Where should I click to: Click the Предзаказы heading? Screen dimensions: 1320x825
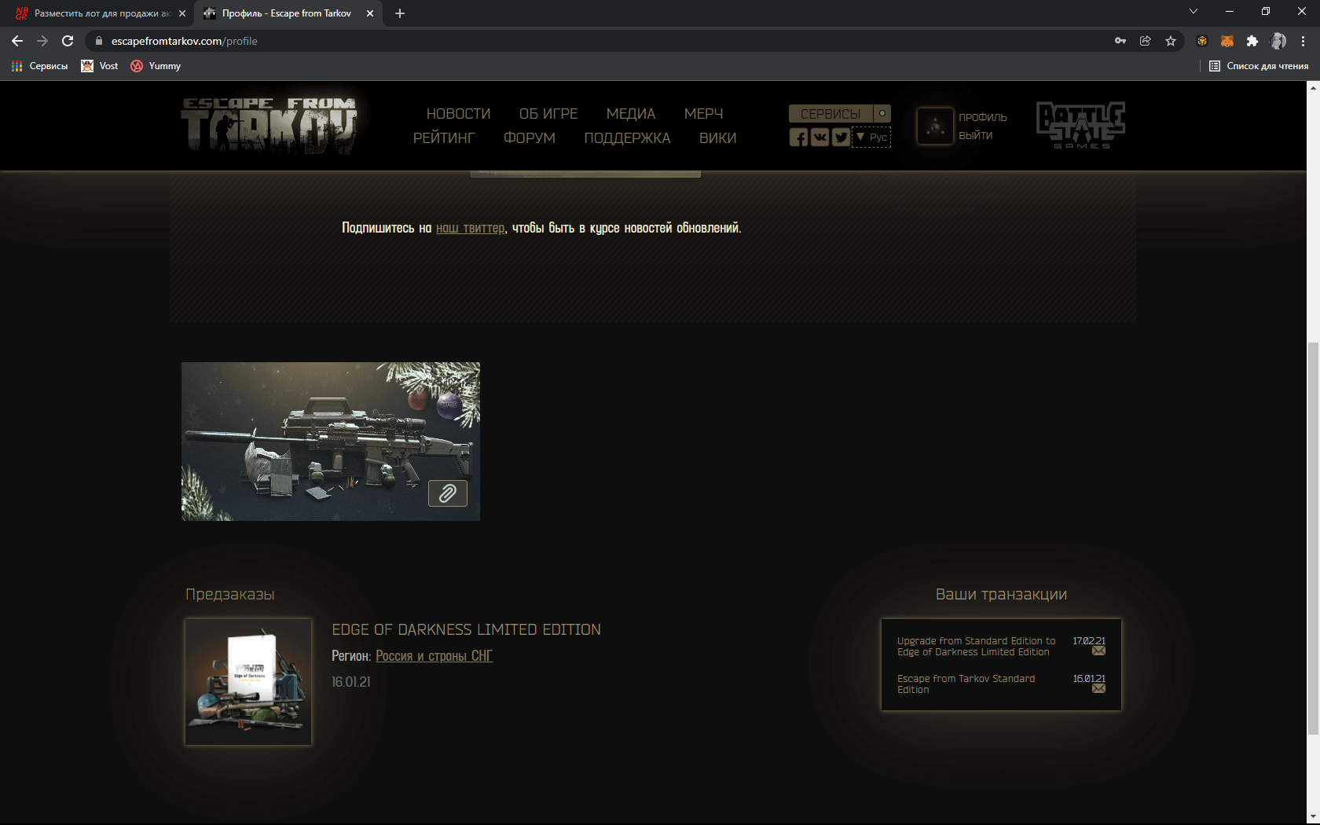coord(230,594)
